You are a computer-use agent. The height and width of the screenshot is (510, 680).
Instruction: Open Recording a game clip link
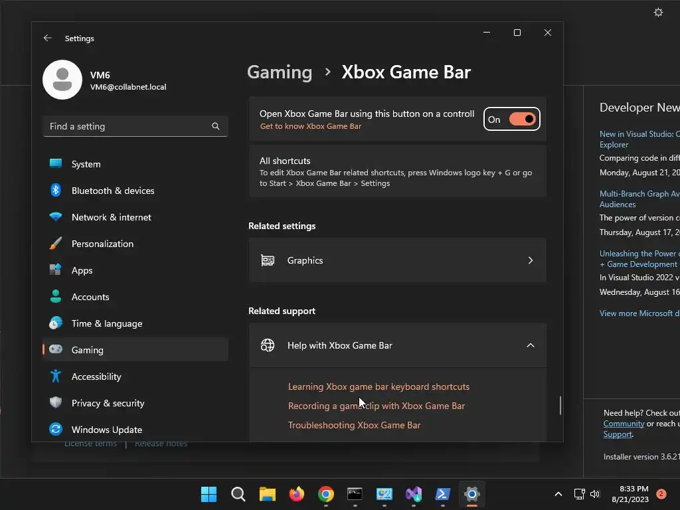(x=376, y=406)
